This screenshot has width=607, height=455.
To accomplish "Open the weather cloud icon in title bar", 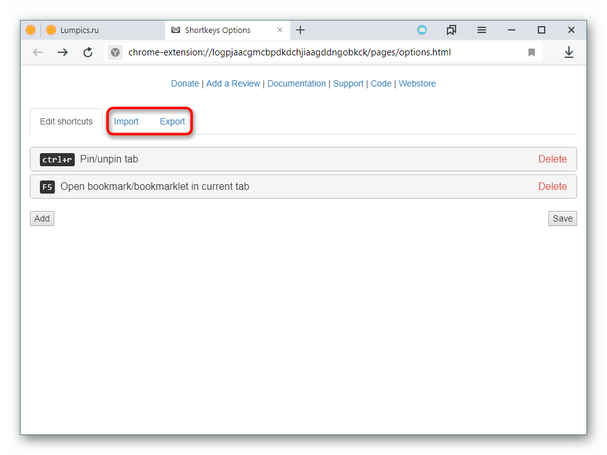I will (421, 30).
